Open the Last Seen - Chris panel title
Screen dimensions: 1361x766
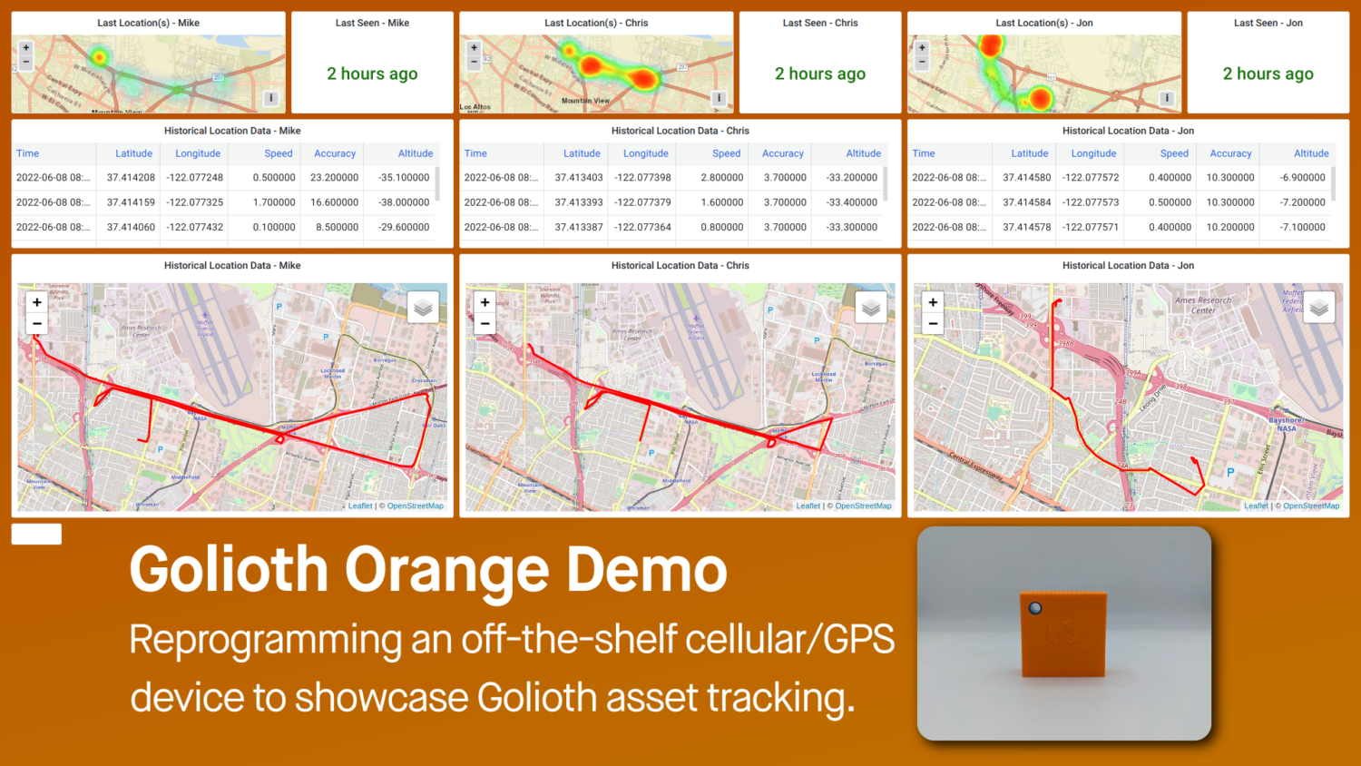820,23
